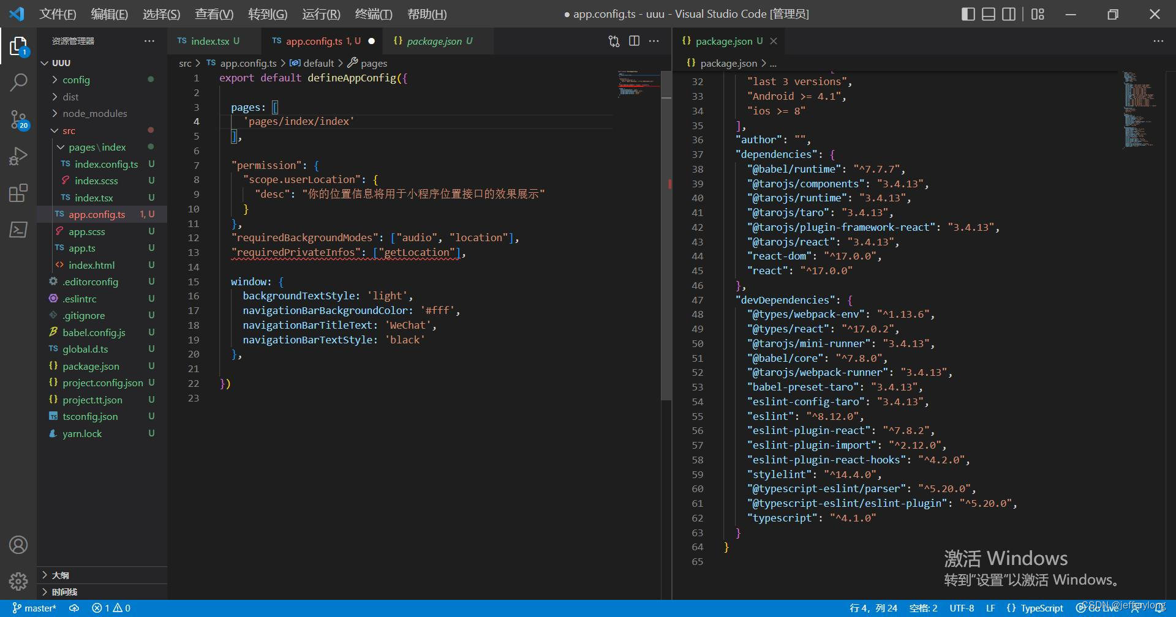Click the sync changes cloud icon
This screenshot has height=617, width=1176.
pos(74,608)
